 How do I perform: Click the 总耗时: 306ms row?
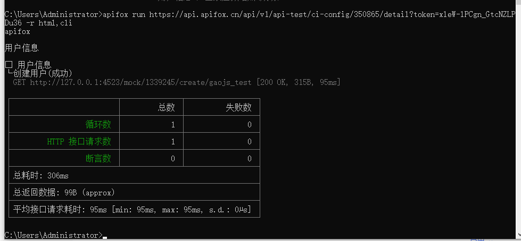(134, 175)
